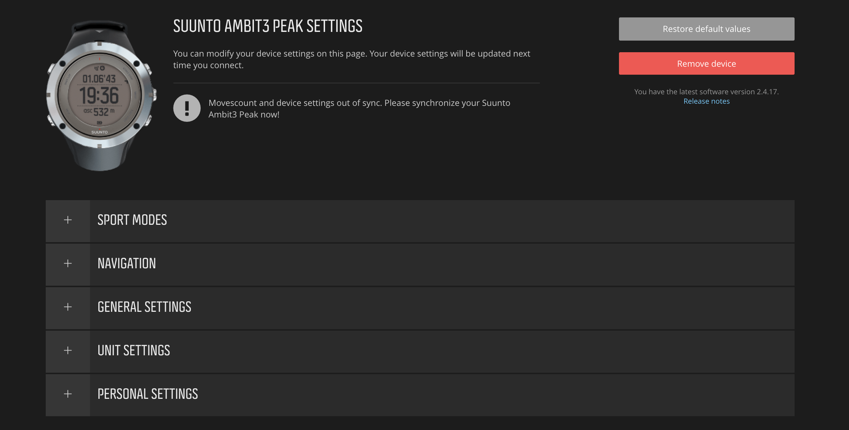
Task: Open the Release notes link
Action: tap(706, 101)
